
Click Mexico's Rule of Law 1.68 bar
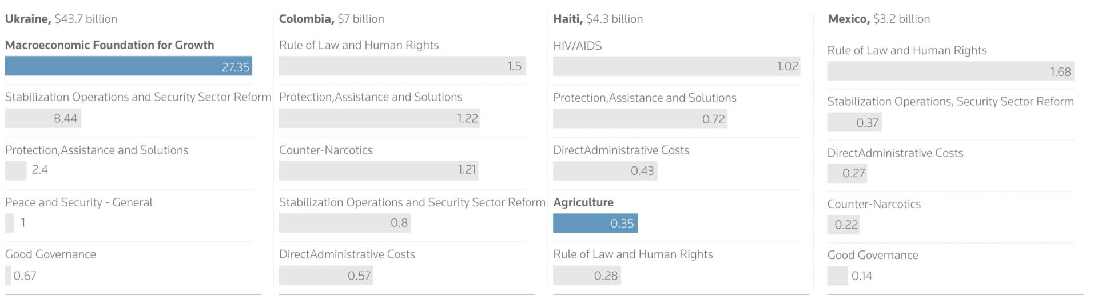950,71
